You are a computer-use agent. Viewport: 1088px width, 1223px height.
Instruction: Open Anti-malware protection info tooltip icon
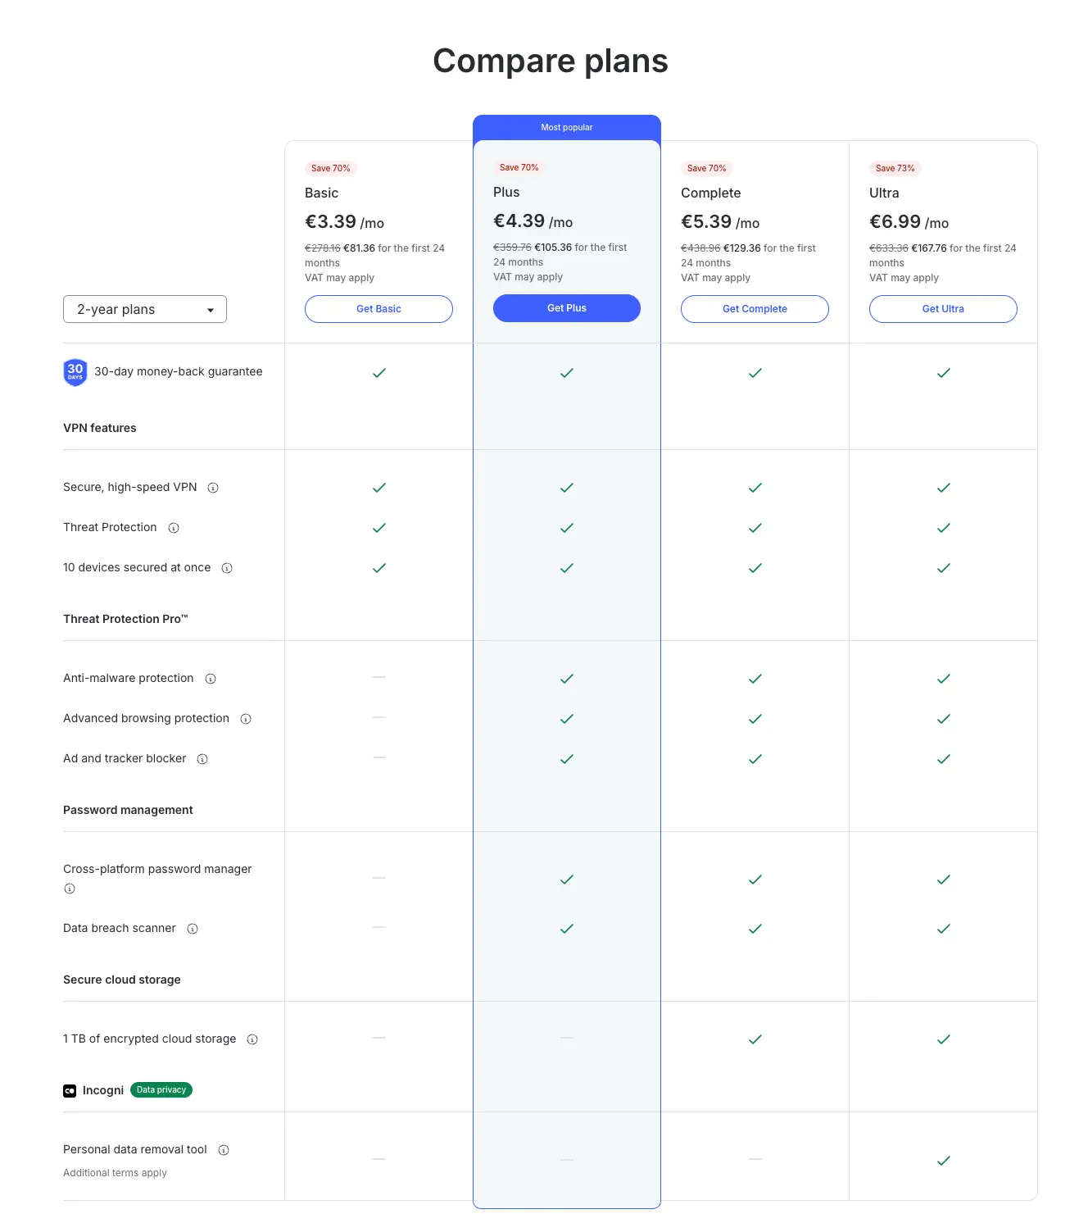click(x=211, y=679)
